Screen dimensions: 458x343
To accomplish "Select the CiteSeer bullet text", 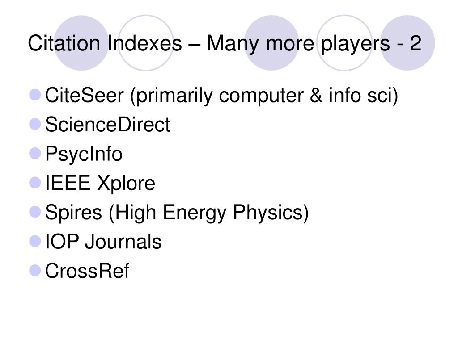I will (x=221, y=96).
